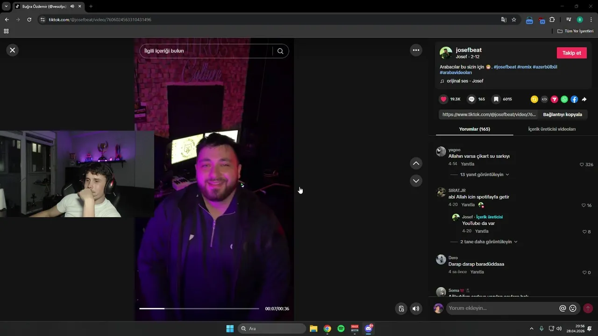598x336 pixels.
Task: Open Dero's profile name
Action: (x=453, y=258)
